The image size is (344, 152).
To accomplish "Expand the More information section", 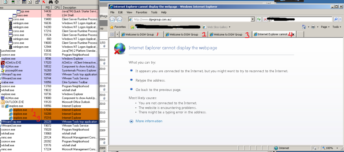I will [131, 121].
